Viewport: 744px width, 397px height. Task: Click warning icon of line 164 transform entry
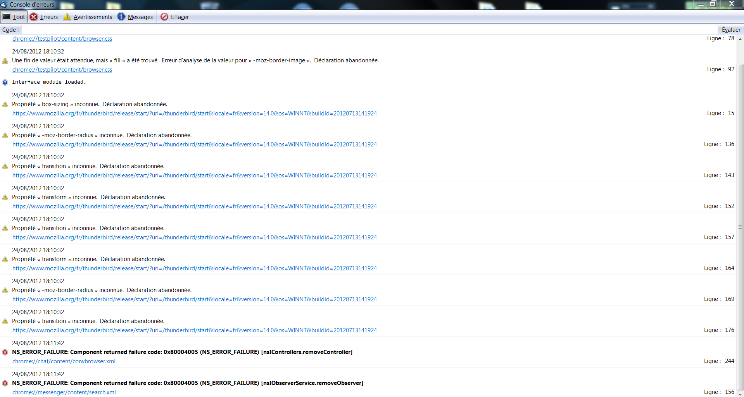coord(5,260)
